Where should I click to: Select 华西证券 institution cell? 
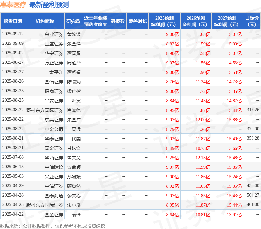coord(54,158)
